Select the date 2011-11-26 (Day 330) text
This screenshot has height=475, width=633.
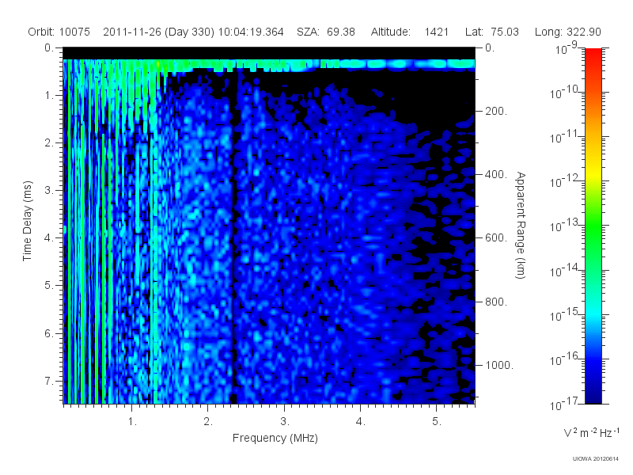[159, 32]
